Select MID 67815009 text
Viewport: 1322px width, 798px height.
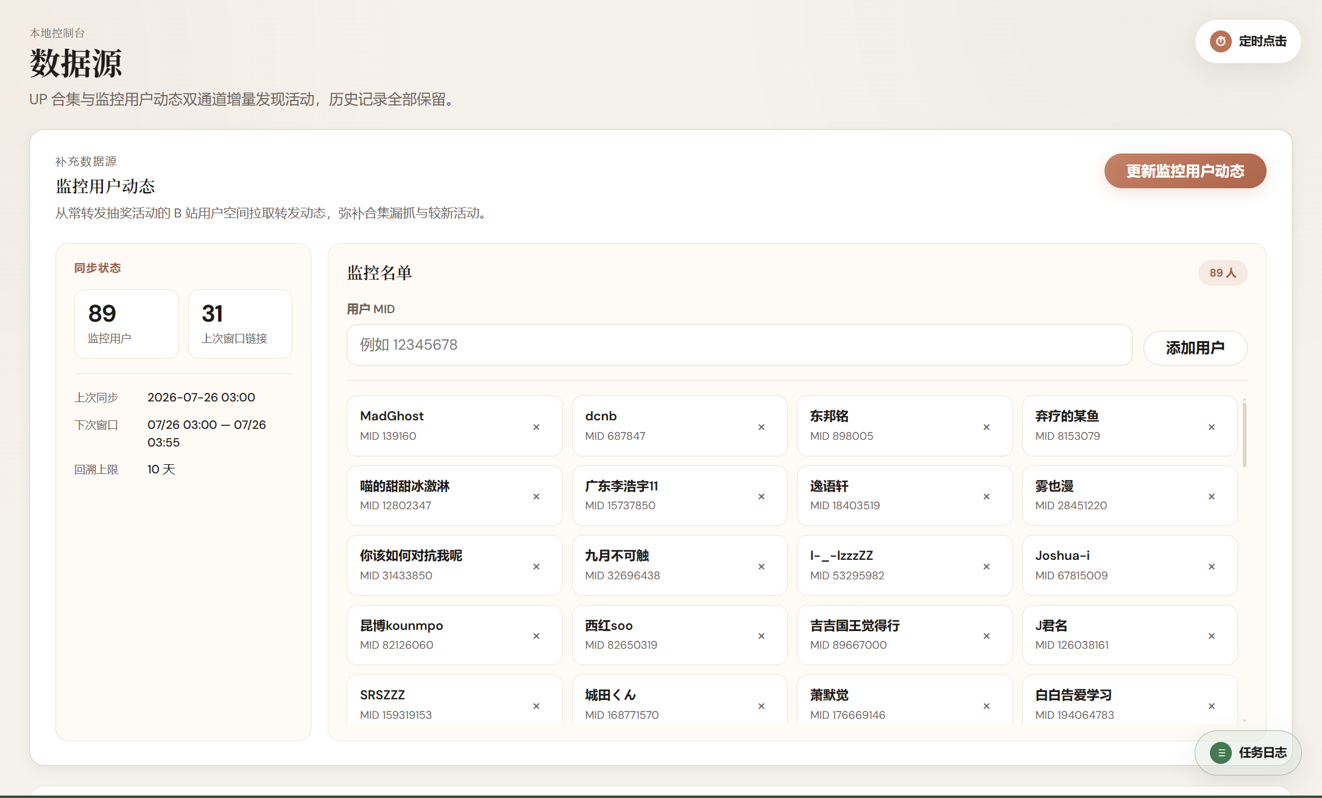click(1071, 576)
